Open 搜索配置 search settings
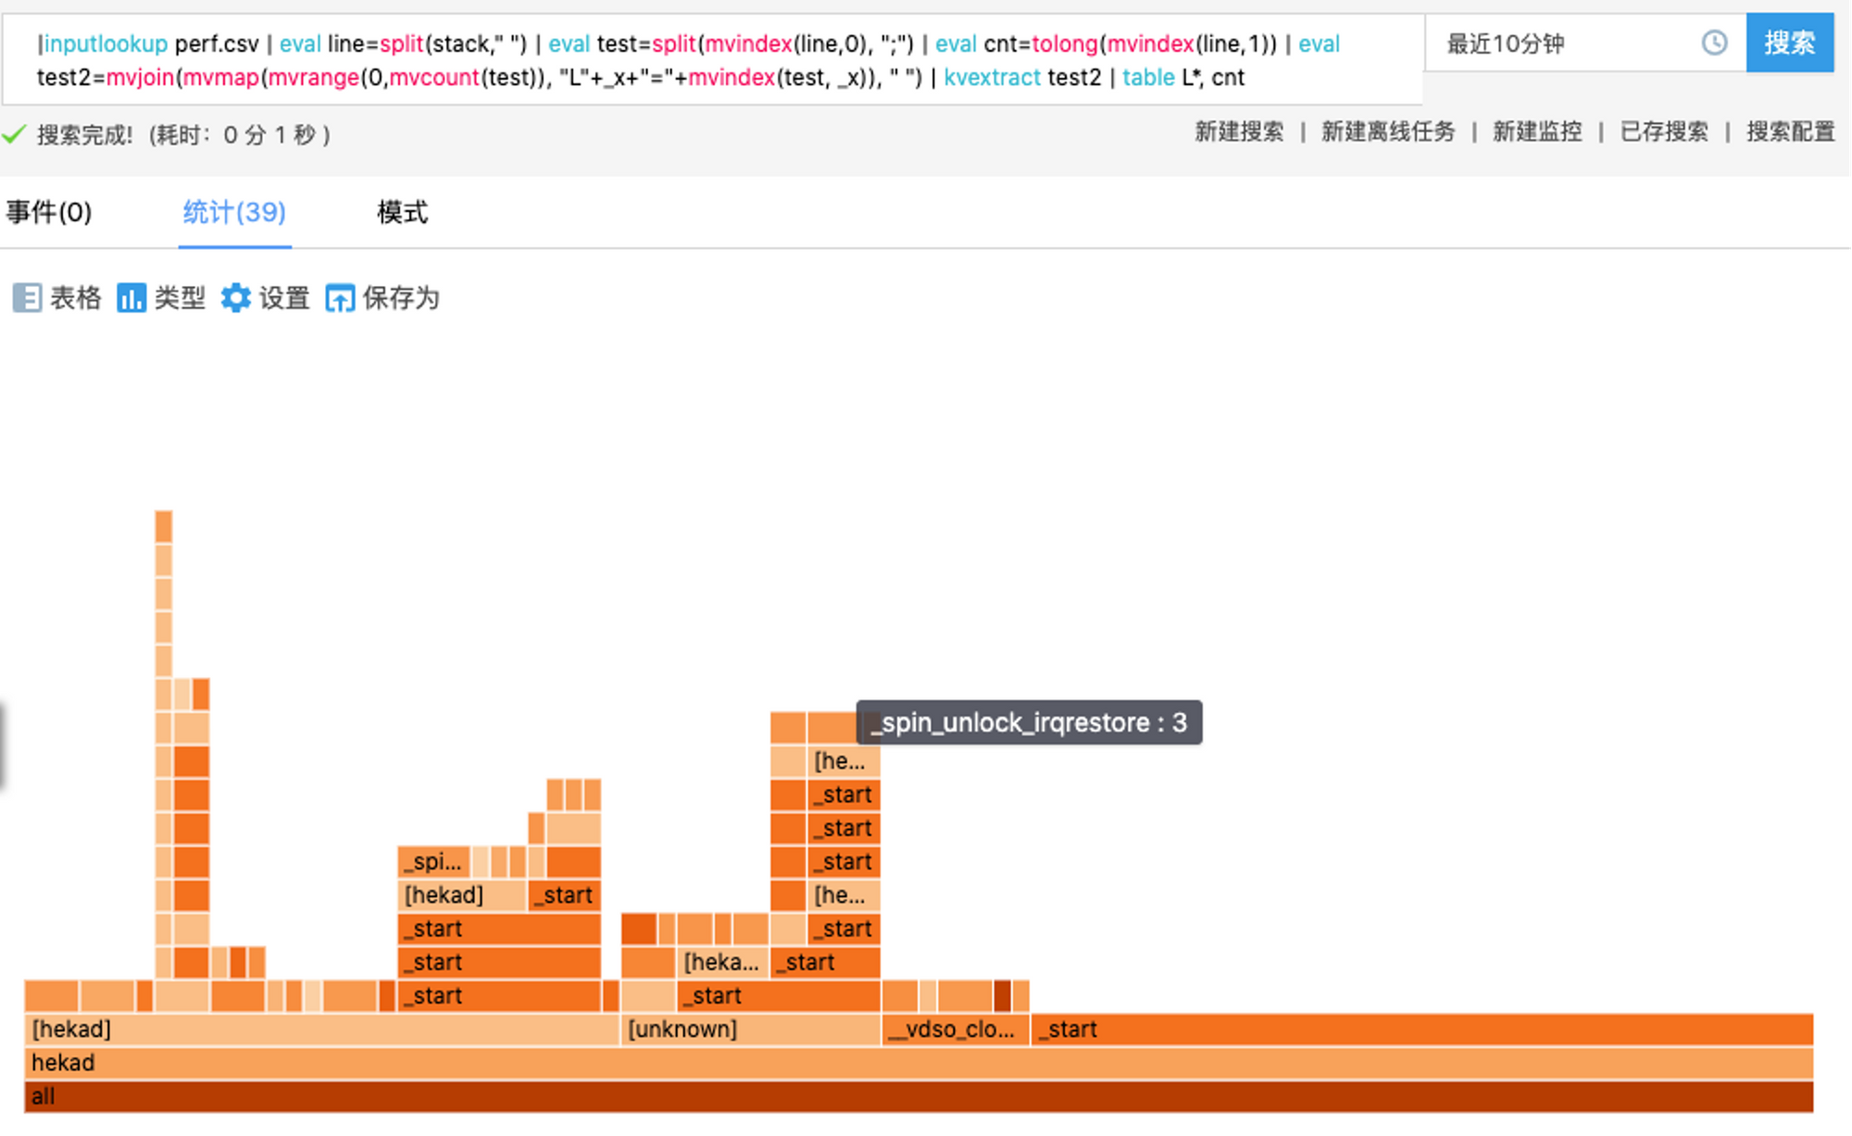Viewport: 1852px width, 1136px height. click(x=1791, y=131)
